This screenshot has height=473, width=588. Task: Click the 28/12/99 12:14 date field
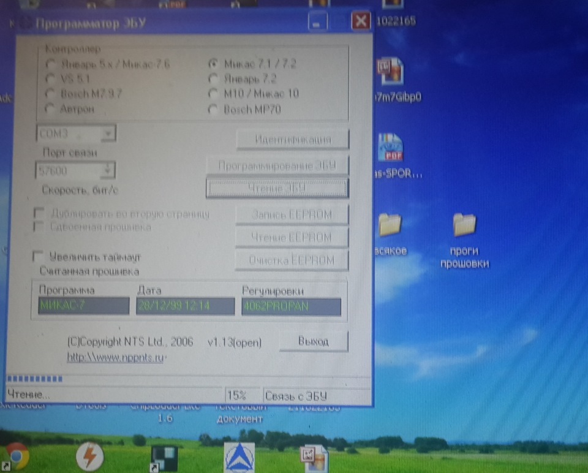(x=185, y=306)
